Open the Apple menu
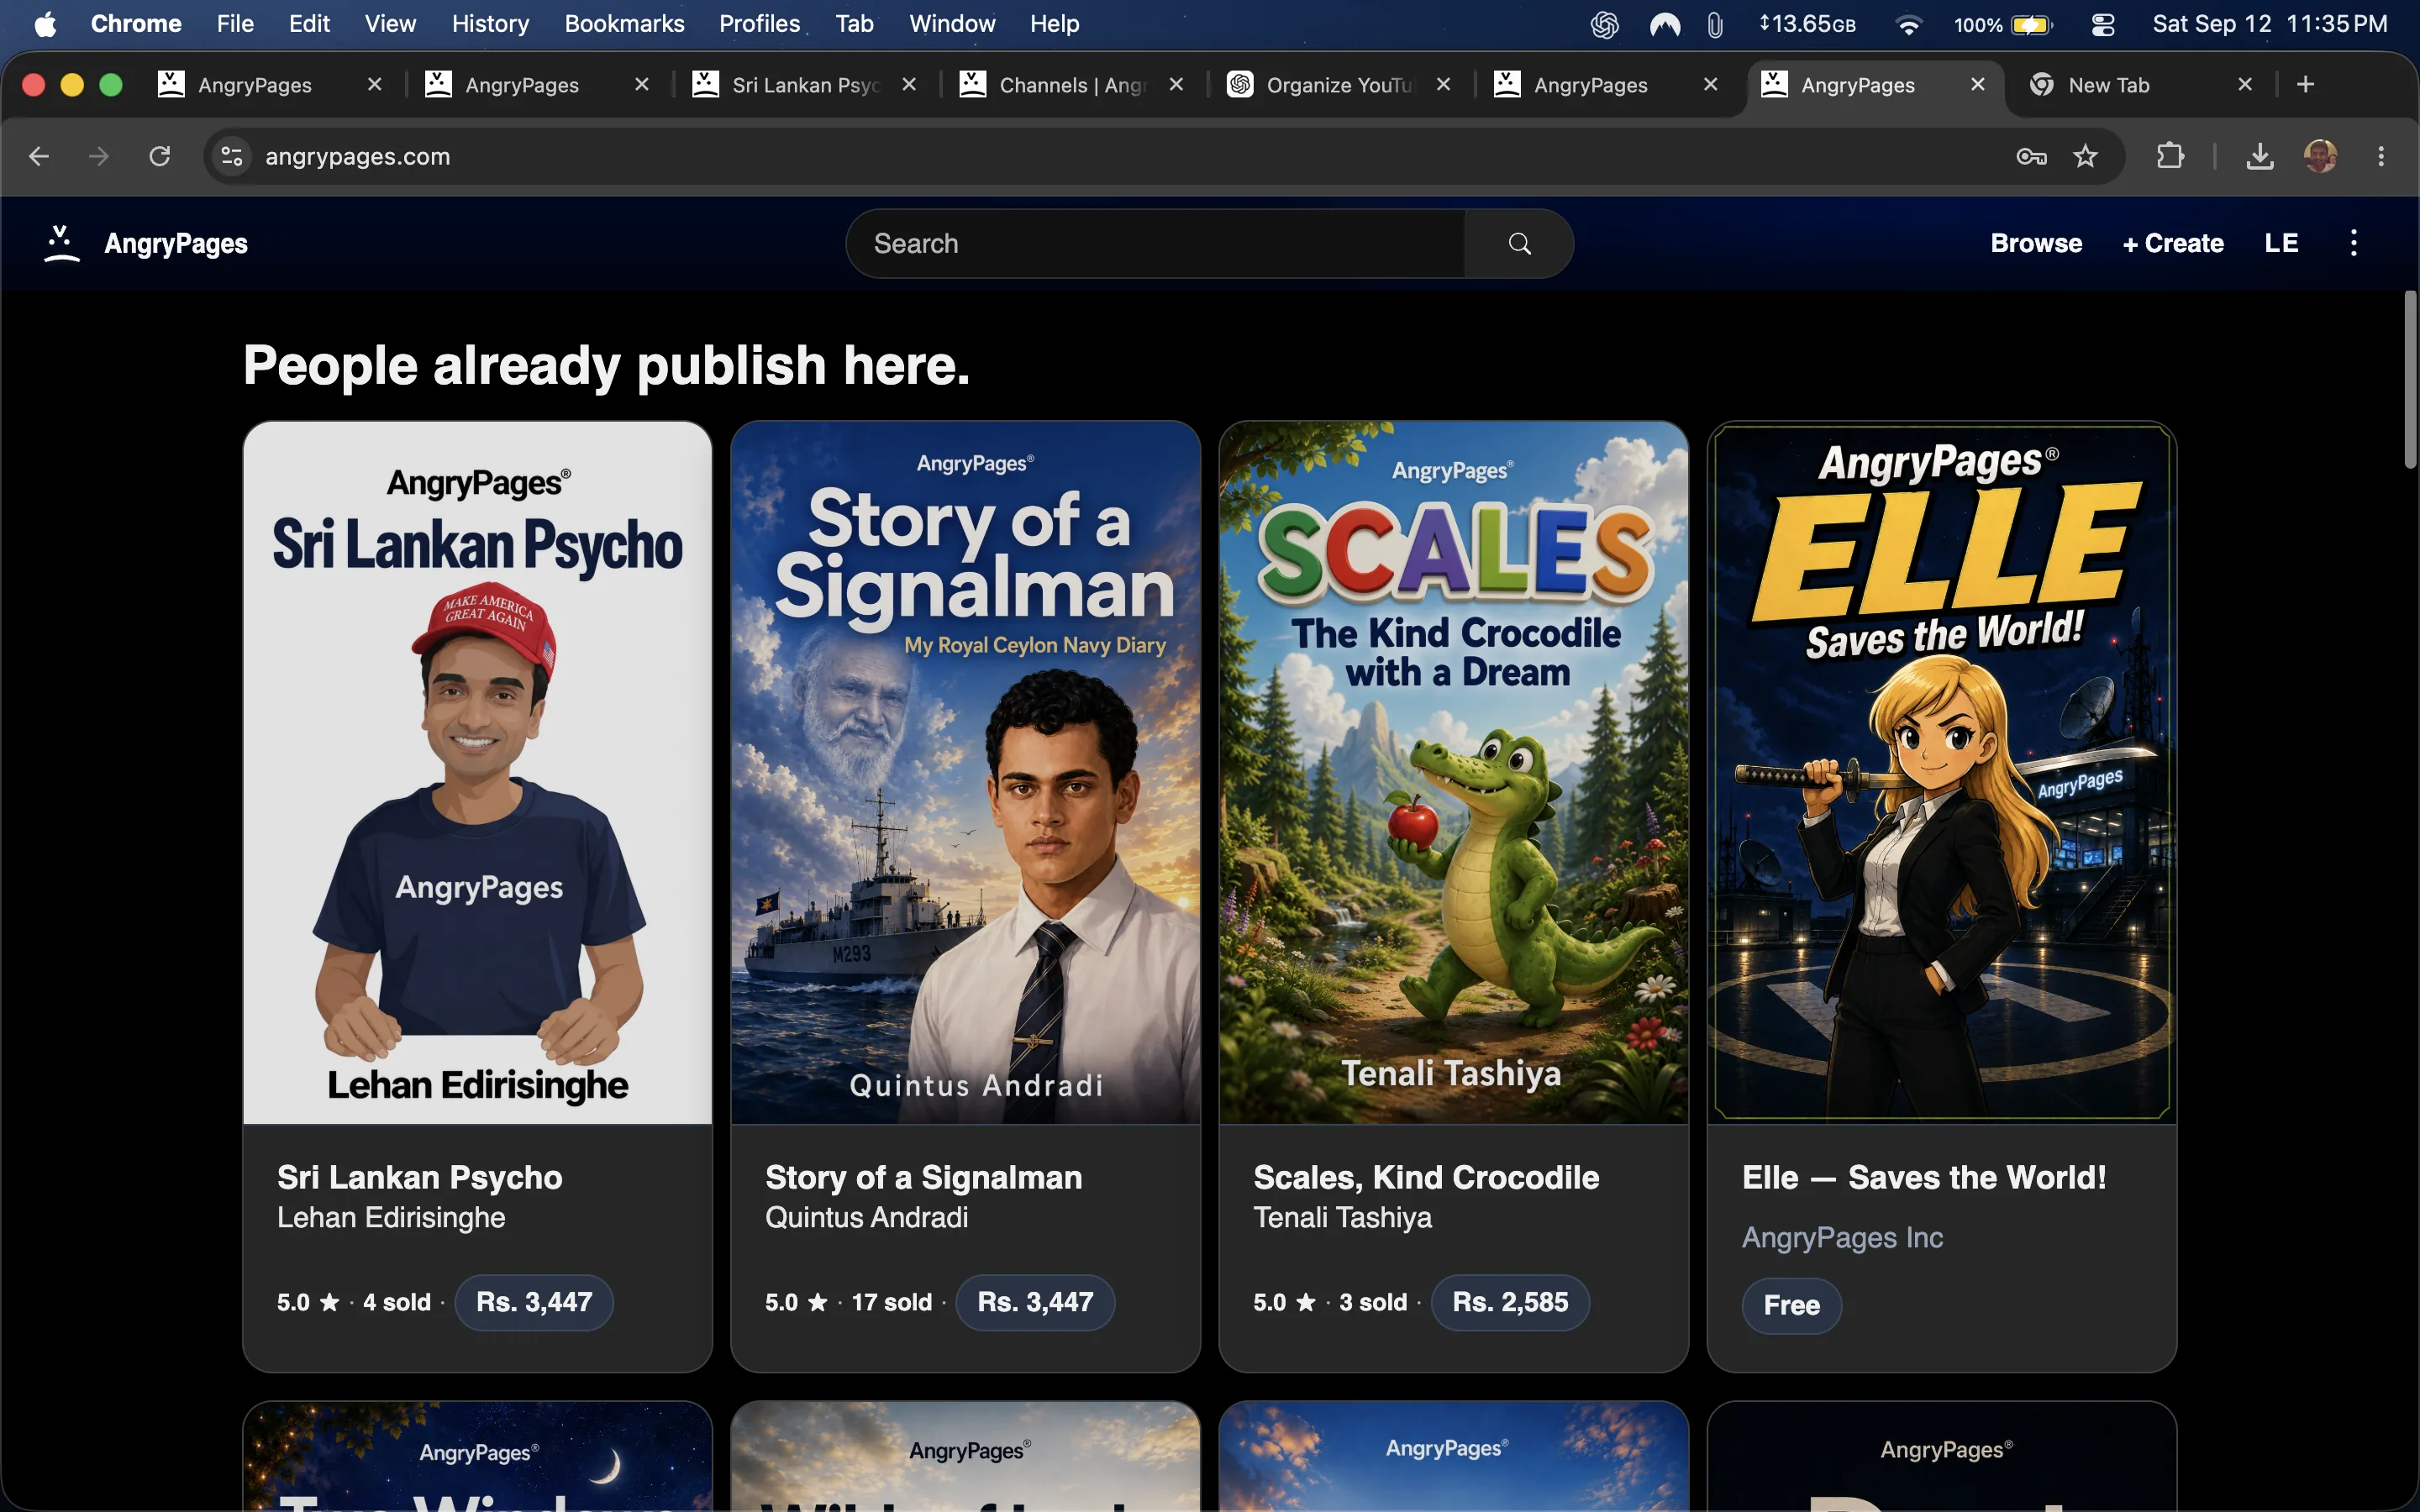This screenshot has height=1512, width=2420. pos(45,24)
